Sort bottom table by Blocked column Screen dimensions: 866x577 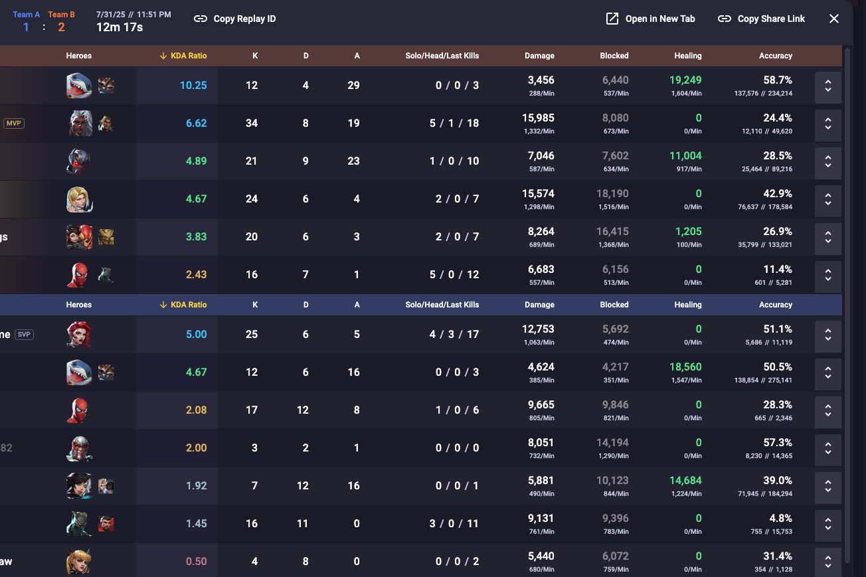tap(614, 305)
